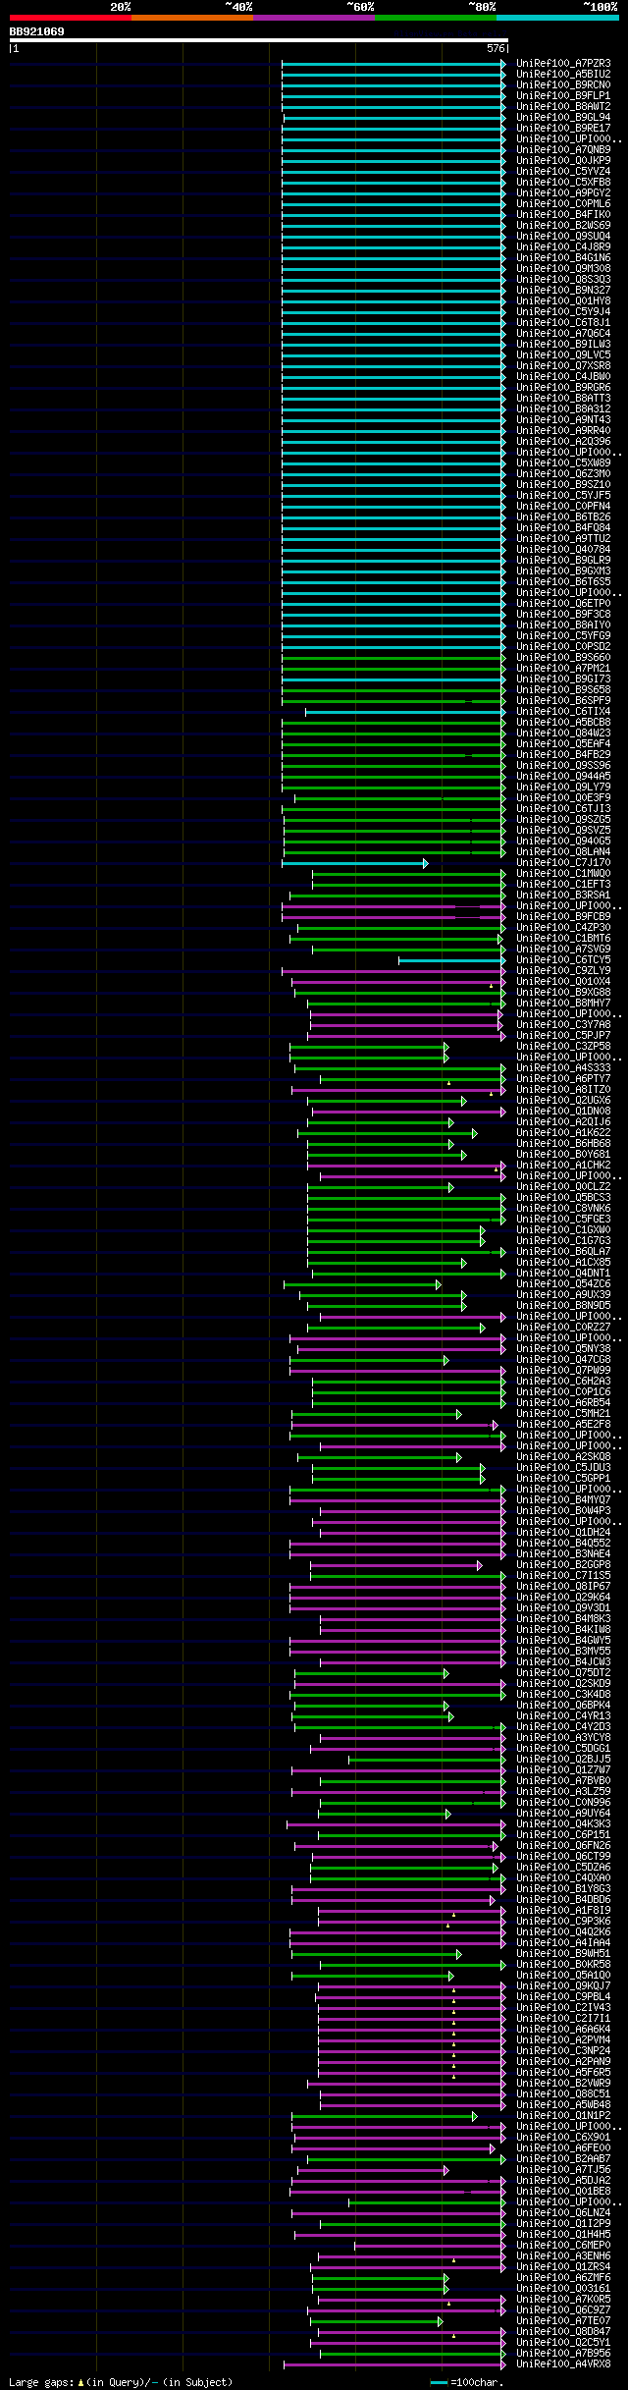Select label UniRef100_C5XFB8
The height and width of the screenshot is (2390, 628).
(563, 183)
